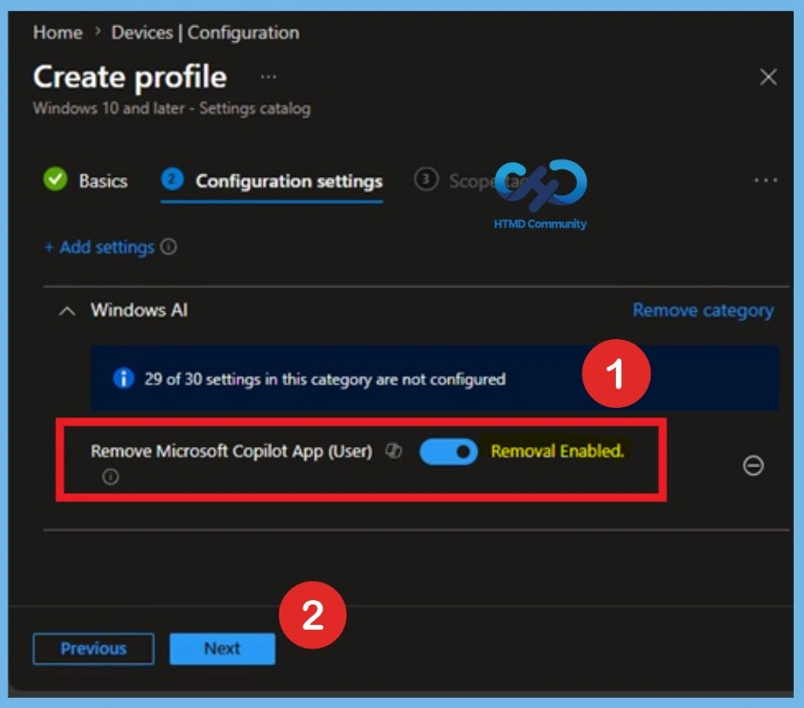Go to the Basics step

pos(86,181)
